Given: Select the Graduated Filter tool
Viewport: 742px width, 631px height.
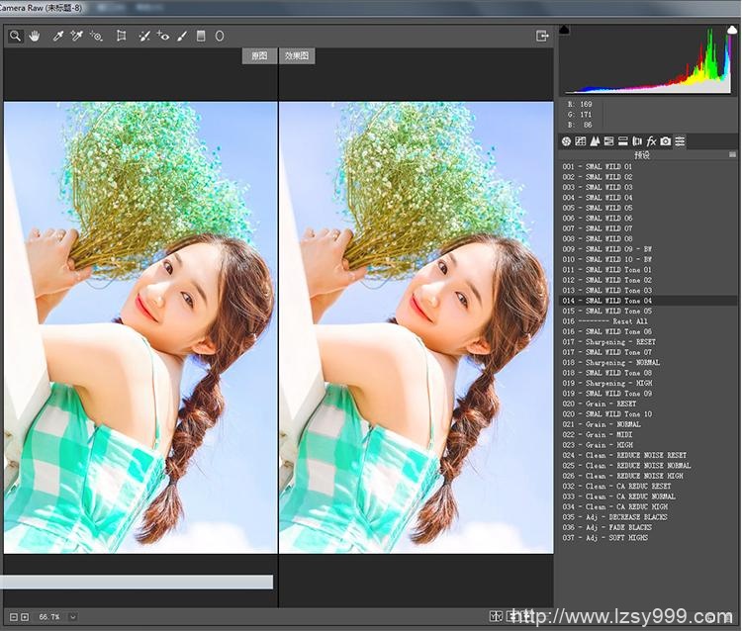Looking at the screenshot, I should (x=201, y=36).
